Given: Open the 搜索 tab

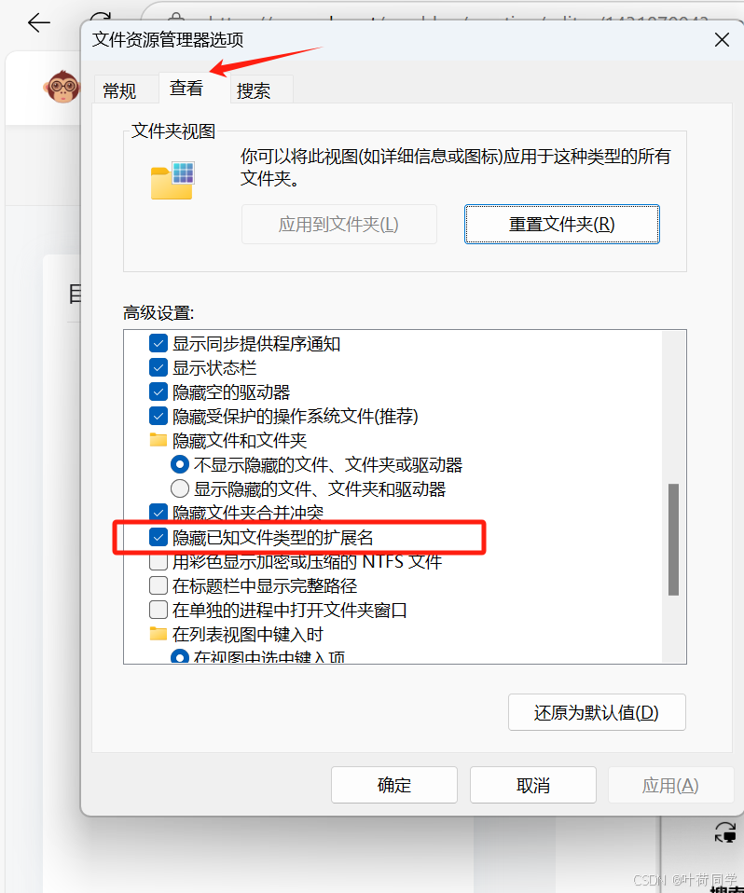Looking at the screenshot, I should pos(255,90).
